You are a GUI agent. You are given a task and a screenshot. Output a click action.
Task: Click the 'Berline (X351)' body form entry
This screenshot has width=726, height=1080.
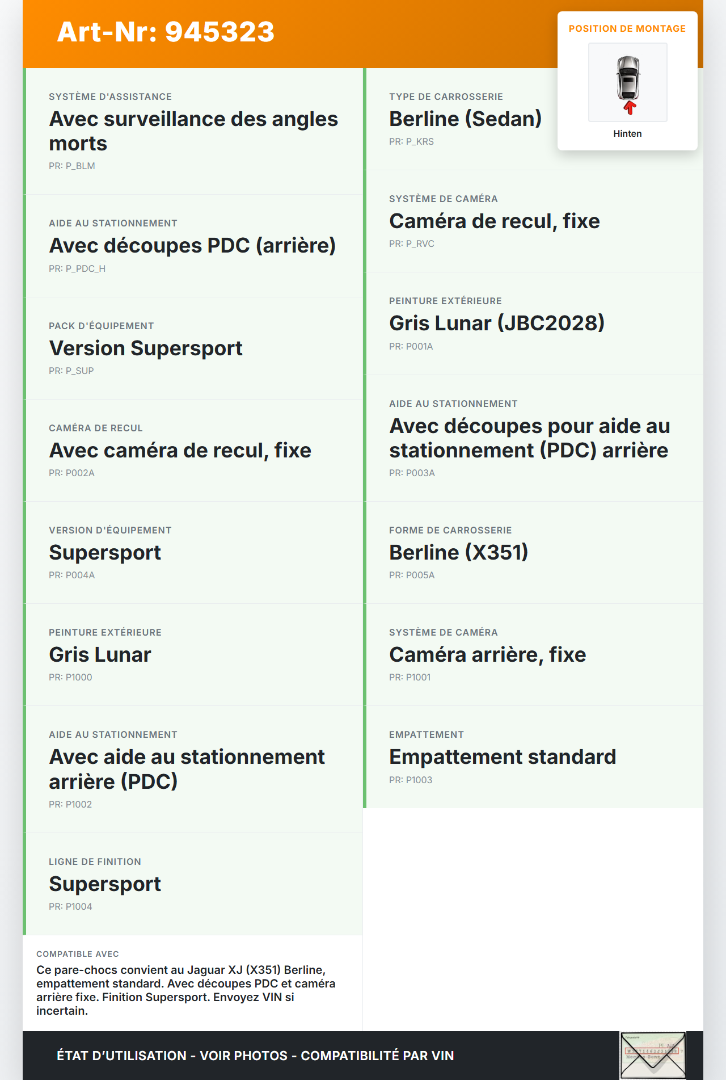(x=458, y=553)
